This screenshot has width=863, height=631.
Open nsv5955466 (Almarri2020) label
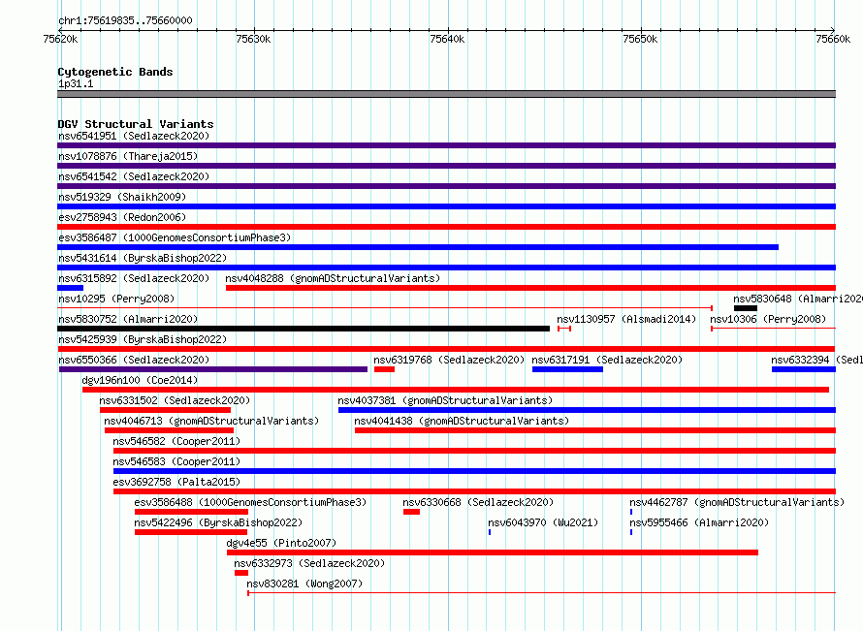(x=699, y=522)
